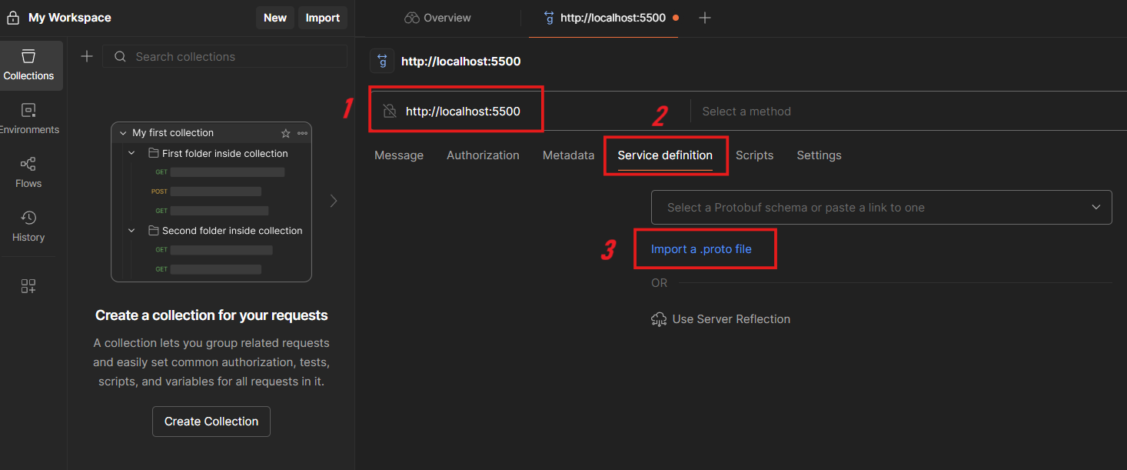1127x470 pixels.
Task: Open the more options dots on My first collection
Action: pyautogui.click(x=303, y=133)
